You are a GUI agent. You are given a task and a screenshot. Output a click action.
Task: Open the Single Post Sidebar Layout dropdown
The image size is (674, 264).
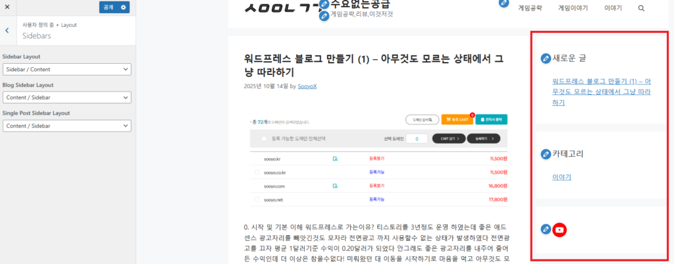tap(66, 126)
